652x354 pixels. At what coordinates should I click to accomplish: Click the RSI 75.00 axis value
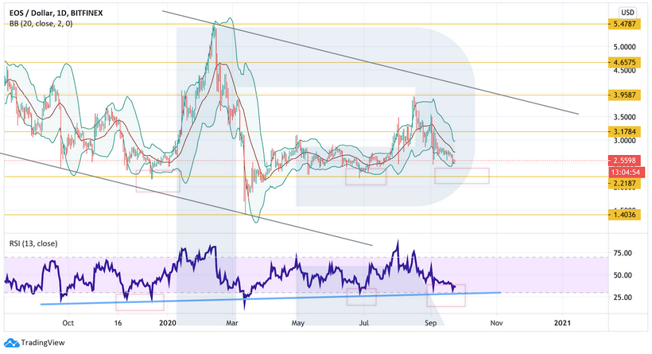[x=623, y=253]
